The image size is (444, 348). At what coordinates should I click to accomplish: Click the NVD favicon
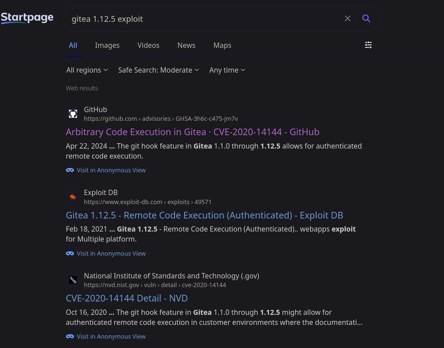(x=73, y=280)
